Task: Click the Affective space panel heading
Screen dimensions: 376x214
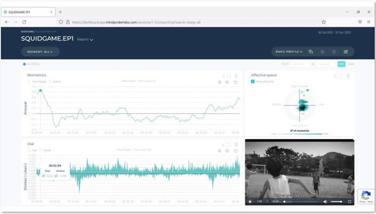Action: 264,75
